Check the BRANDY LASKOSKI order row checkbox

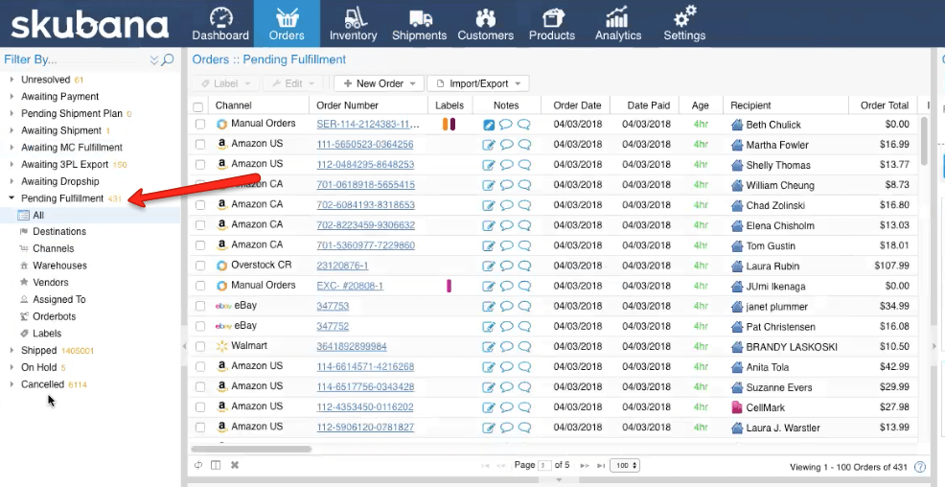(x=200, y=347)
